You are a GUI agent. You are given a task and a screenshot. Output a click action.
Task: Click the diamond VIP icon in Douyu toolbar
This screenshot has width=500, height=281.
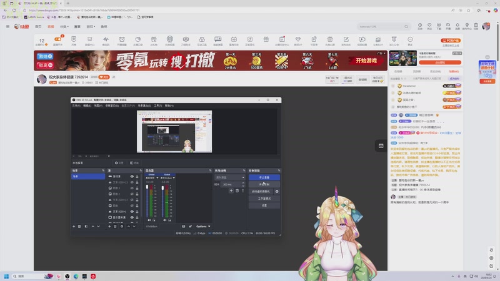pyautogui.click(x=298, y=39)
